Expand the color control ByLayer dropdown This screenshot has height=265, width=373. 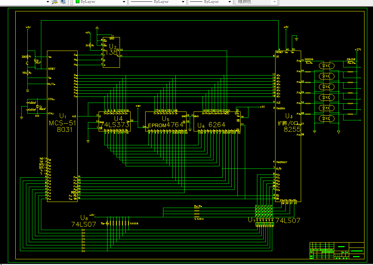[124, 2]
